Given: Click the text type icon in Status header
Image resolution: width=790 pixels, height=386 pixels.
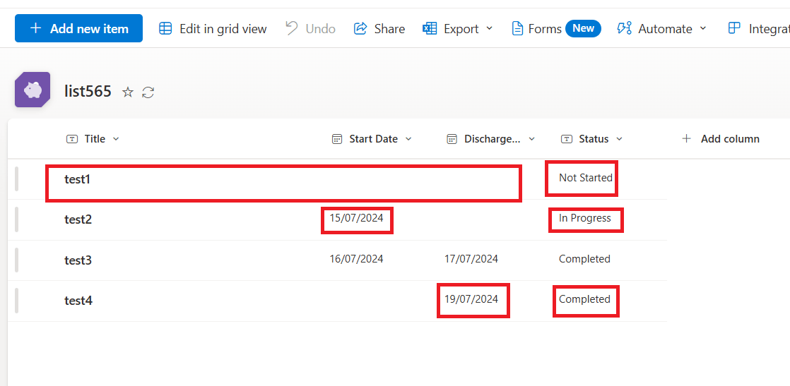Looking at the screenshot, I should pos(567,140).
